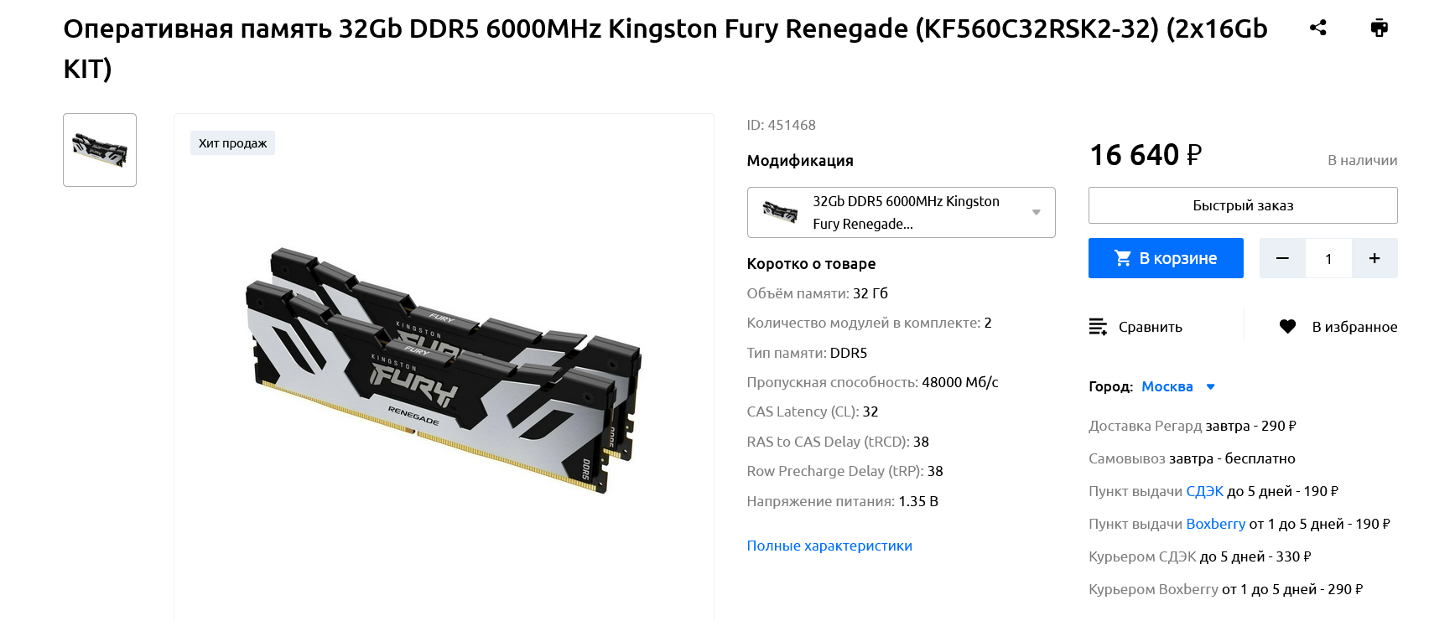Open the СДЭК pickup point link
Viewport: 1455px width, 621px height.
coord(1204,491)
